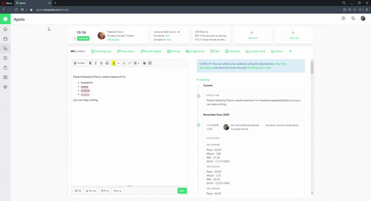
Task: Click the underline formatting icon
Action: click(x=101, y=63)
